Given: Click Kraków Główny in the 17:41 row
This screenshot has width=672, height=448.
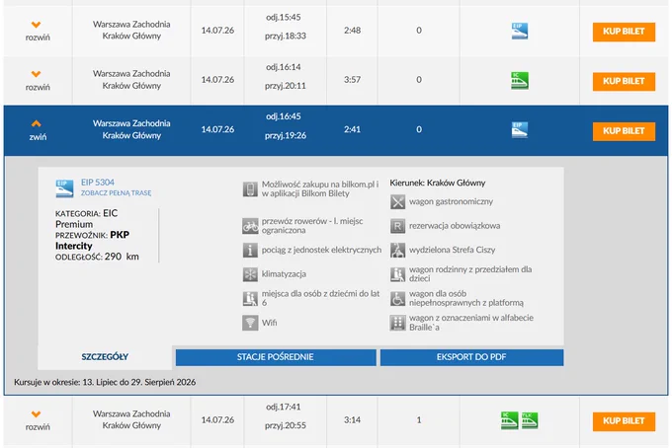Looking at the screenshot, I should [x=131, y=425].
